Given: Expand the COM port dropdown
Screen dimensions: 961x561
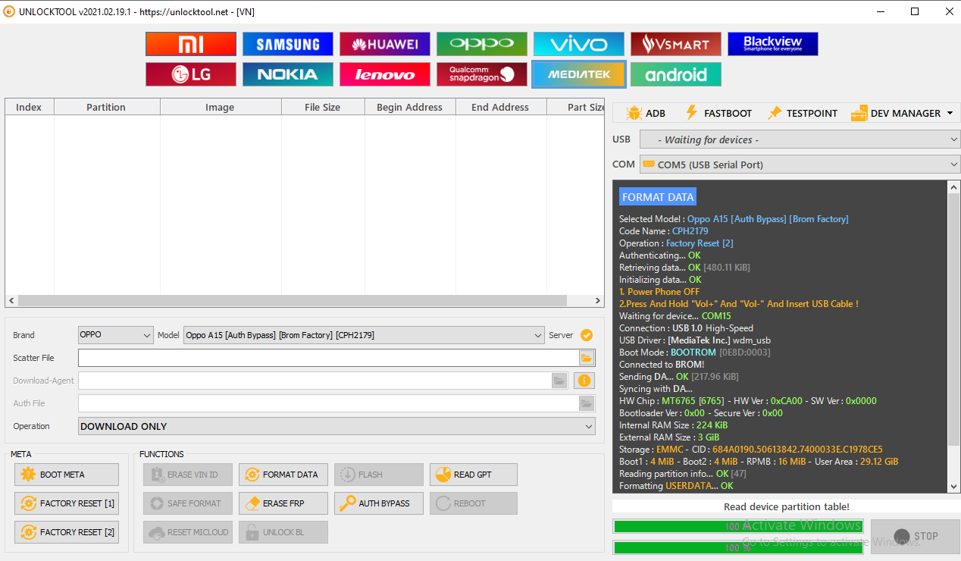Looking at the screenshot, I should click(800, 165).
